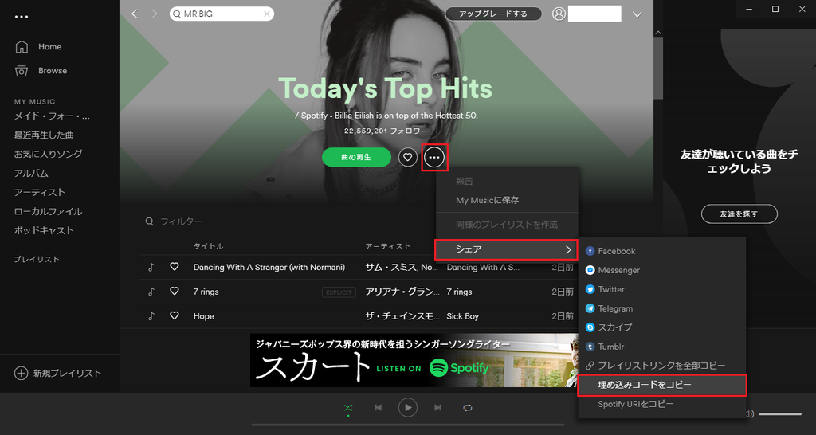Screen dimensions: 816x435
Task: Open ポッドキャスト in sidebar
Action: (x=45, y=230)
